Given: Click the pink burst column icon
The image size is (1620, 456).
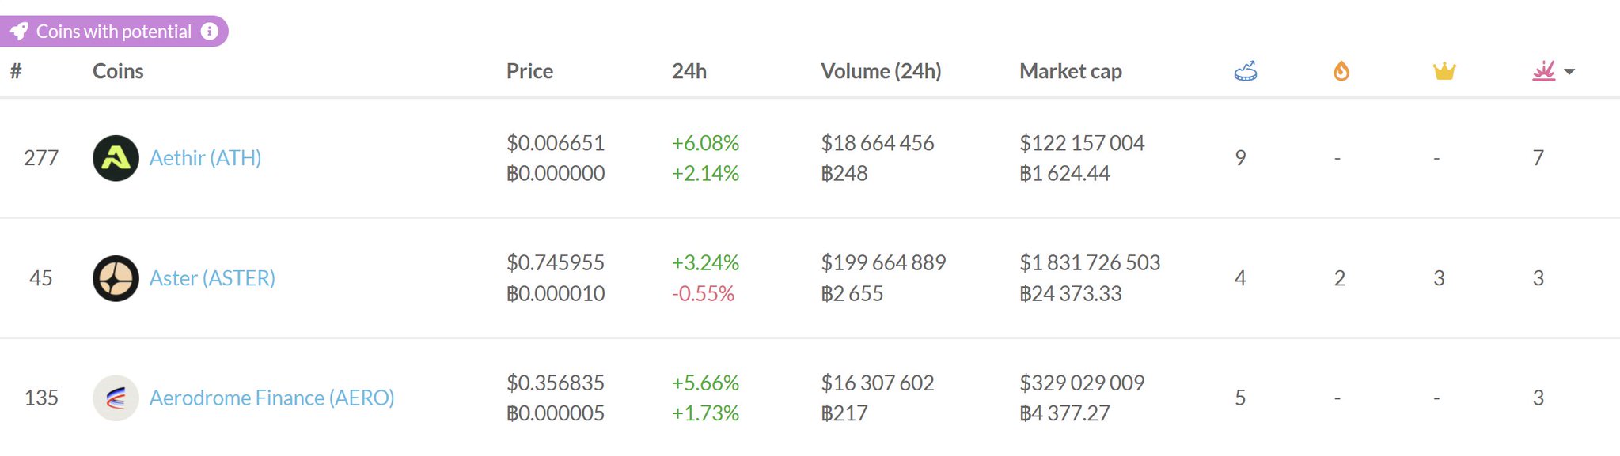Looking at the screenshot, I should 1543,71.
